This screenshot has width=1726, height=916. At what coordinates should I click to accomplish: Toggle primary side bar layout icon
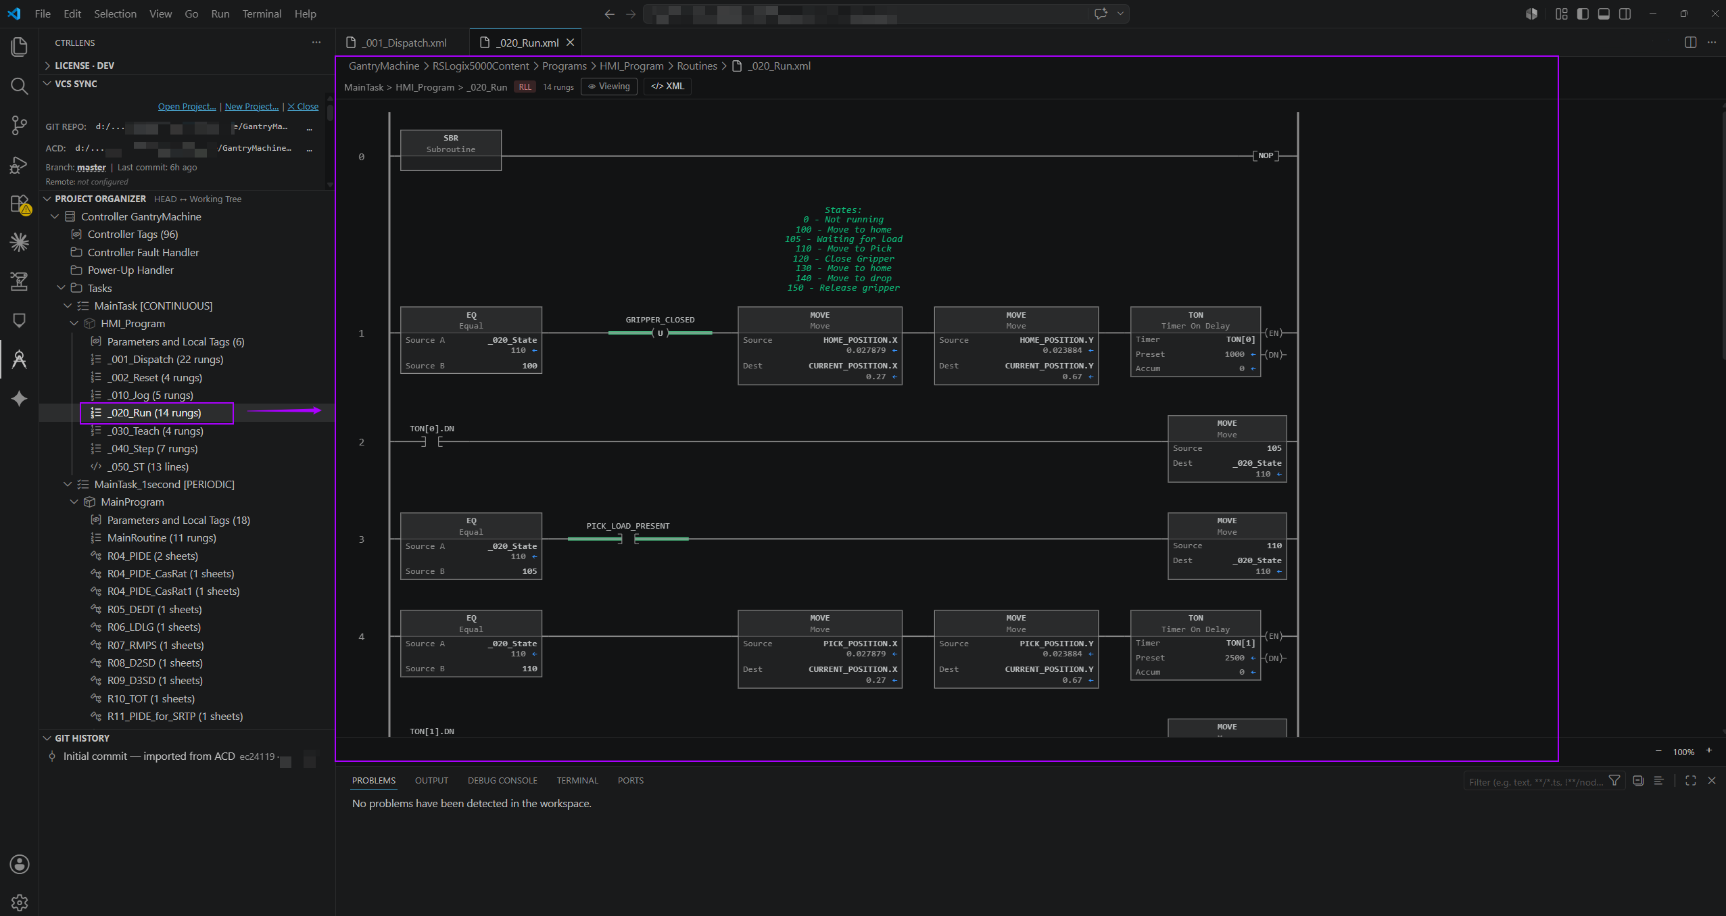click(x=1582, y=14)
